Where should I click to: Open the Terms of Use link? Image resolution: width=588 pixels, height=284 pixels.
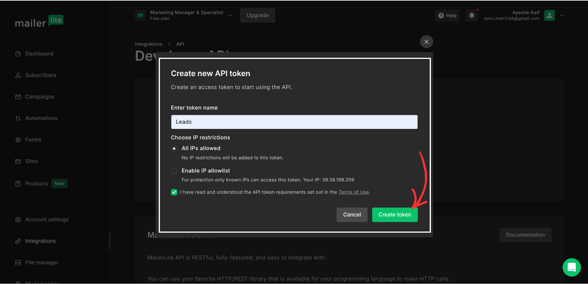pyautogui.click(x=354, y=192)
